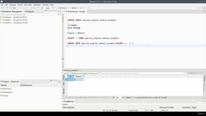Image resolution: width=206 pixels, height=116 pixels.
Task: Click the Cancel button in results toolbar
Action: click(x=76, y=97)
